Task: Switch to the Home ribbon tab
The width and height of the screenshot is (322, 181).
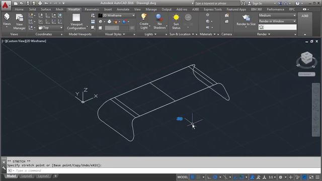Action: [x=19, y=10]
